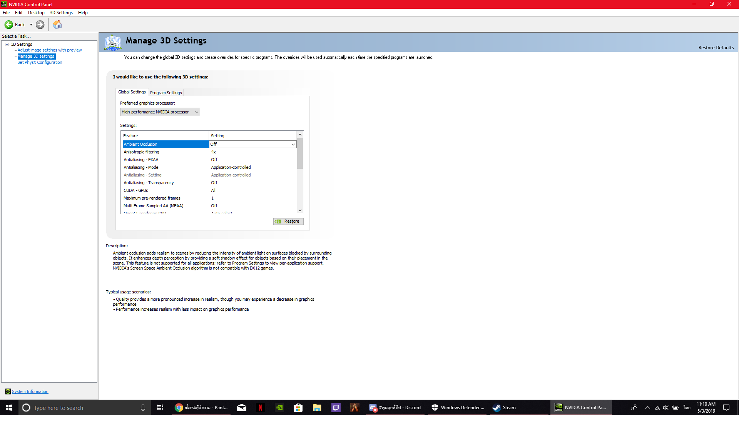Click the Feature column header

(x=165, y=136)
